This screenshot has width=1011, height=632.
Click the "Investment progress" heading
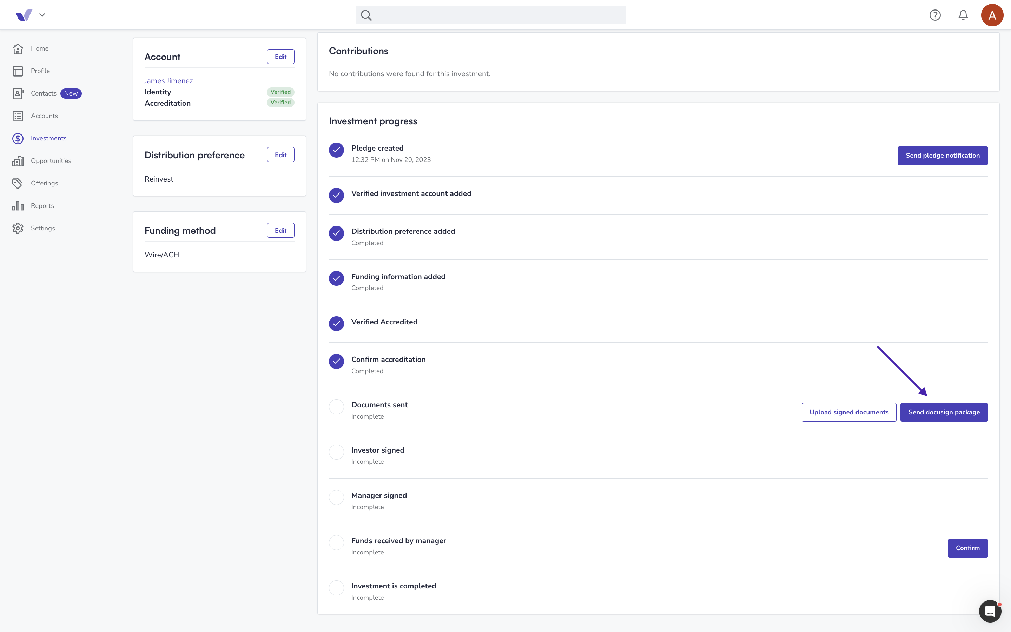(373, 121)
